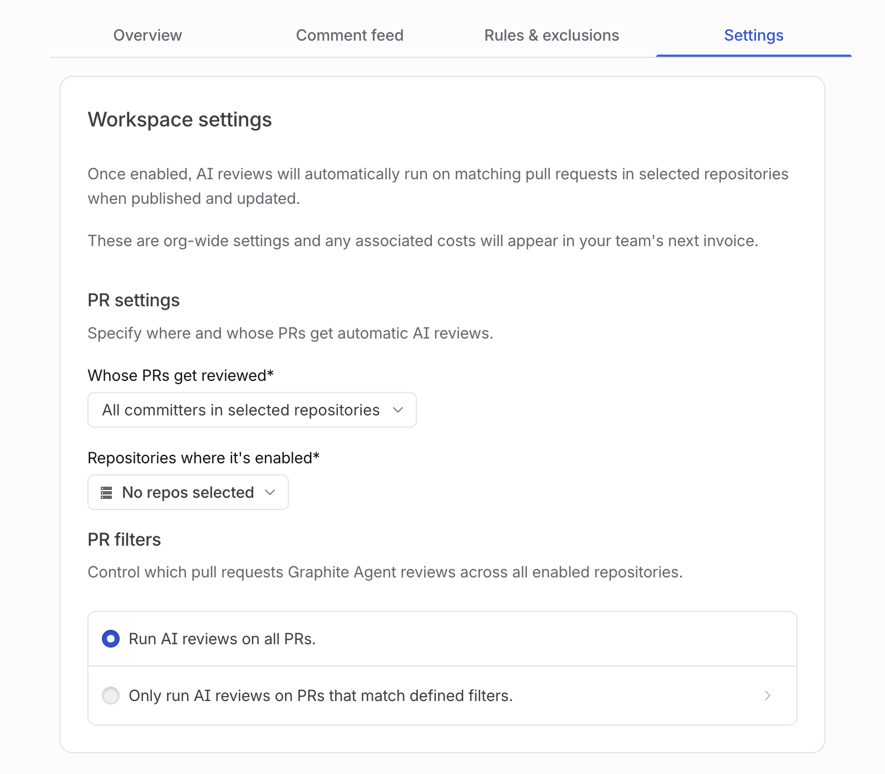
Task: Open the All committers in selected repositories dropdown
Action: pyautogui.click(x=252, y=410)
